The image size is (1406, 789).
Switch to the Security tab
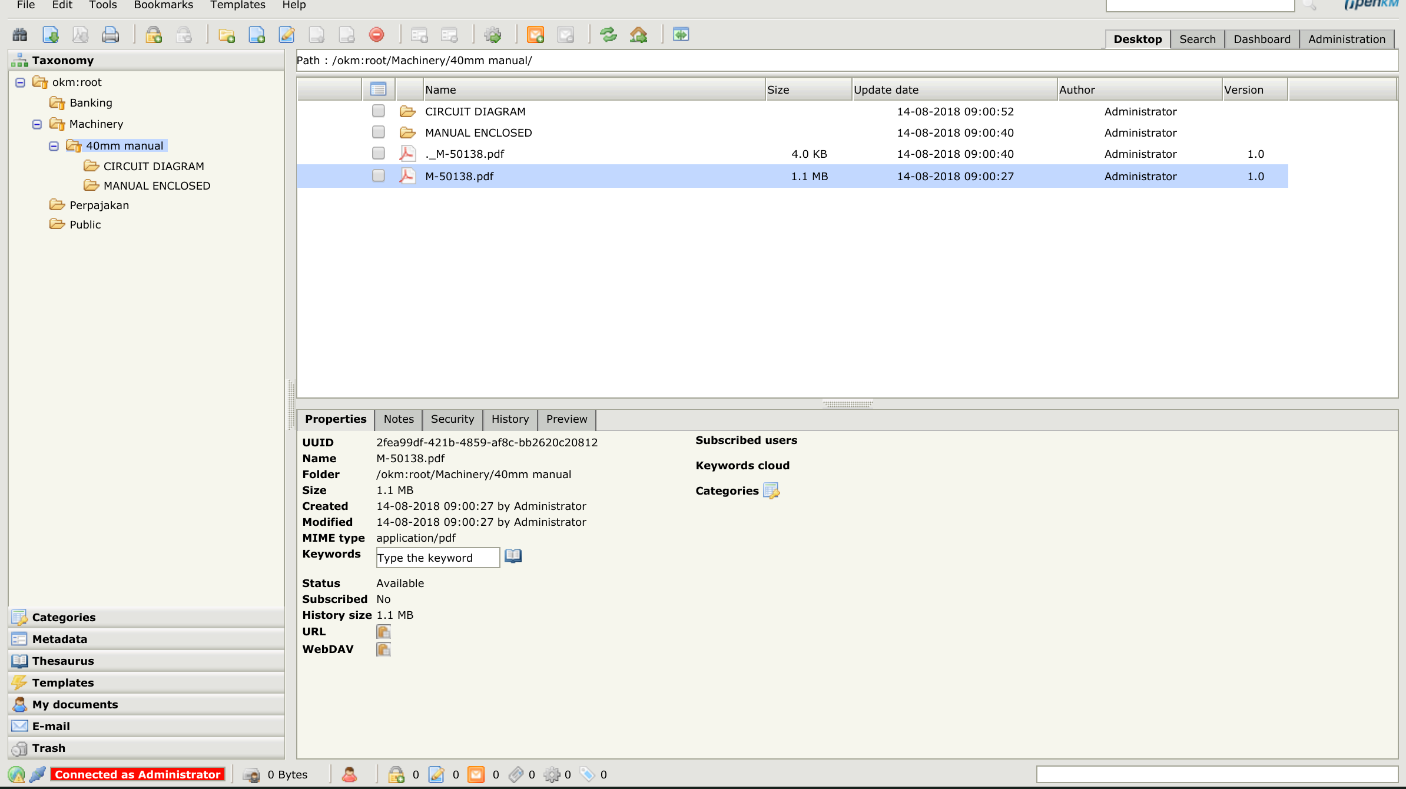pyautogui.click(x=452, y=419)
